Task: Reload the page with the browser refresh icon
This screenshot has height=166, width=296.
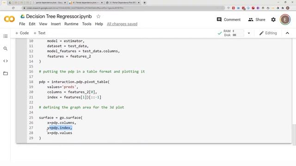Action: click(13, 8)
